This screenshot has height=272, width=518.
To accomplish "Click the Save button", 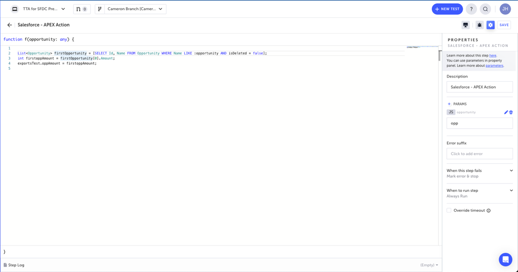I will coord(504,25).
